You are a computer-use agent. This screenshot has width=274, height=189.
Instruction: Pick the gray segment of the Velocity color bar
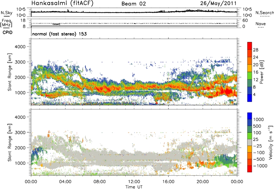(x=250, y=142)
